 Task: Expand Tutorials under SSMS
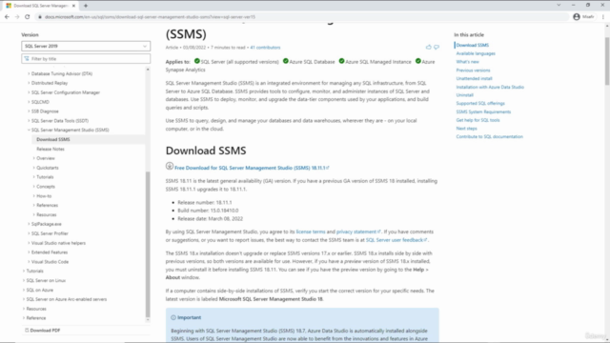(x=34, y=177)
